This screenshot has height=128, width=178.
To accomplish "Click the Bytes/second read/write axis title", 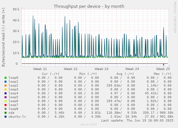I will [3, 37].
